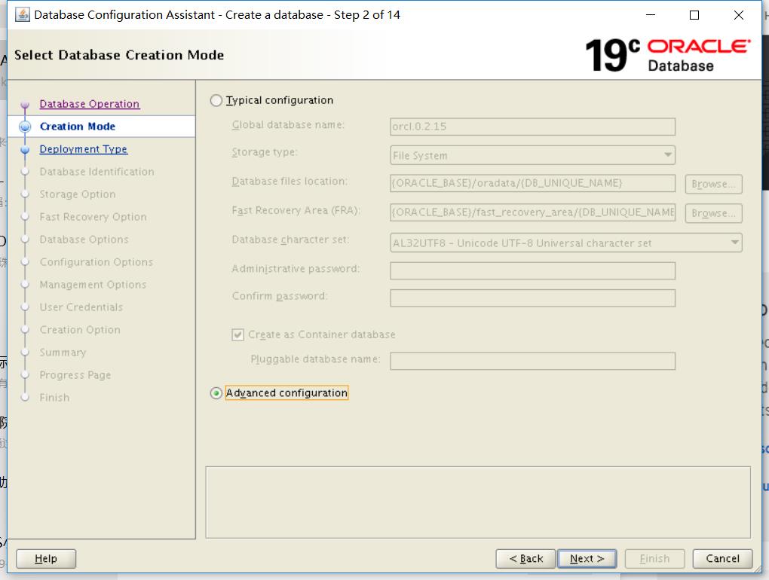The height and width of the screenshot is (580, 769).
Task: Go Back to the previous step
Action: [x=525, y=558]
